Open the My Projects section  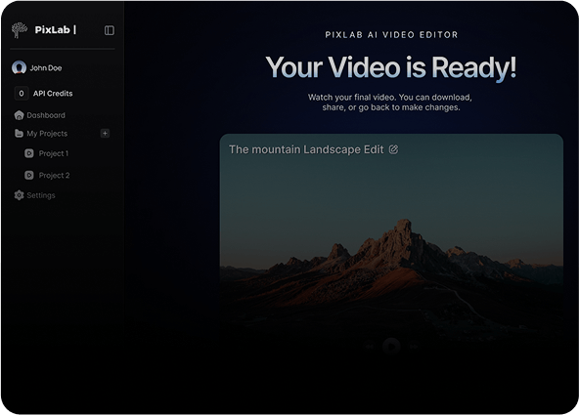pos(47,134)
